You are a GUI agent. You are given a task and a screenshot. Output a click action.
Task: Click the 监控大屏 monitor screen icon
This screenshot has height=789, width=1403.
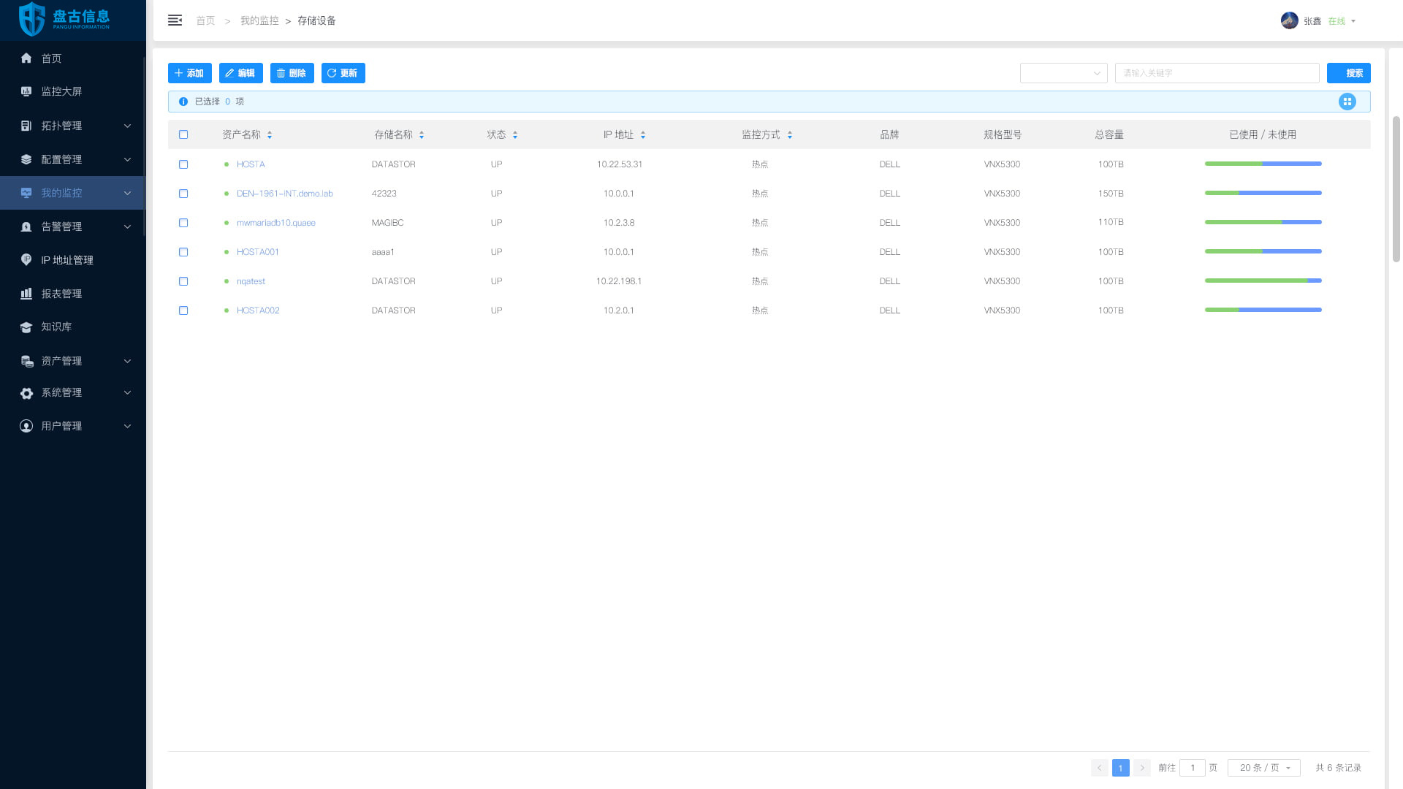(26, 91)
